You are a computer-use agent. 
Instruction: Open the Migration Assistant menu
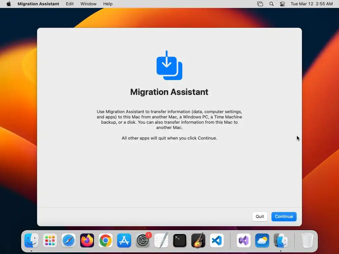38,4
